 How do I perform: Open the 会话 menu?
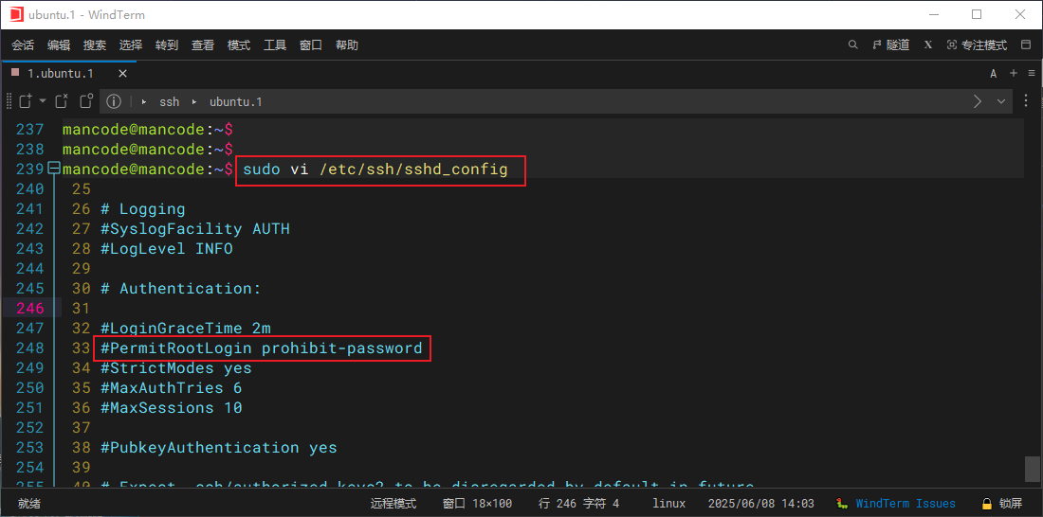click(23, 45)
